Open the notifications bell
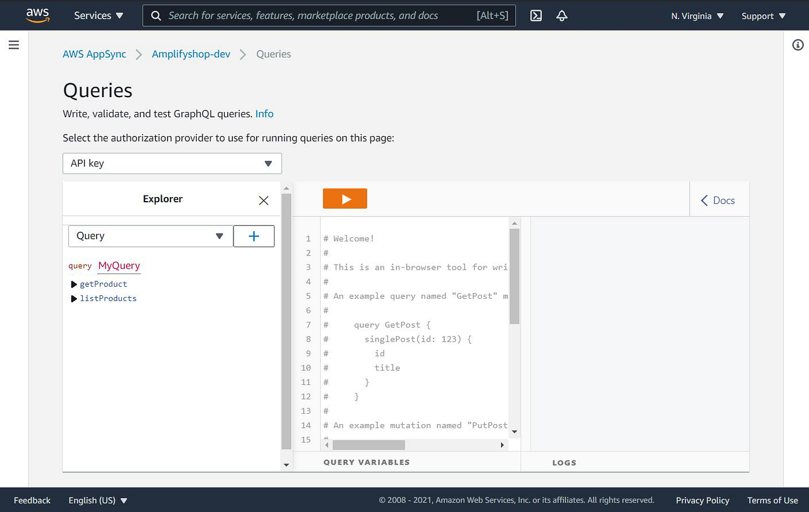Image resolution: width=809 pixels, height=512 pixels. click(x=562, y=16)
